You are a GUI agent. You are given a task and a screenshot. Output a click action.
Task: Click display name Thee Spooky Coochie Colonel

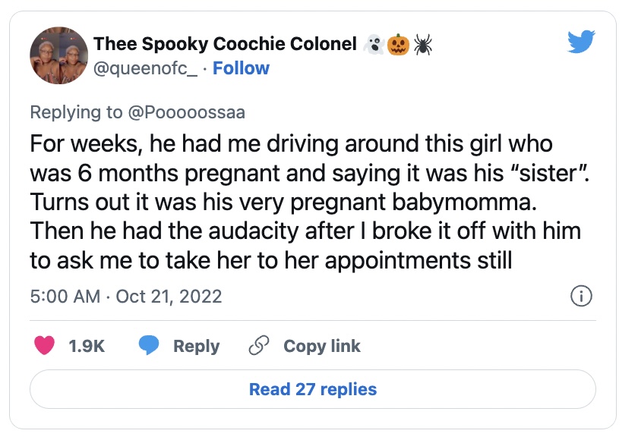tap(225, 45)
